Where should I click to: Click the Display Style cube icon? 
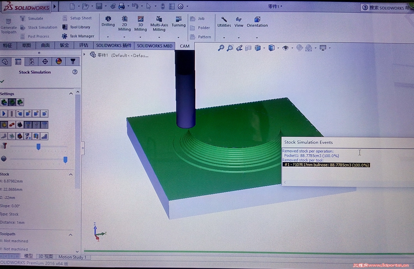[x=272, y=48]
